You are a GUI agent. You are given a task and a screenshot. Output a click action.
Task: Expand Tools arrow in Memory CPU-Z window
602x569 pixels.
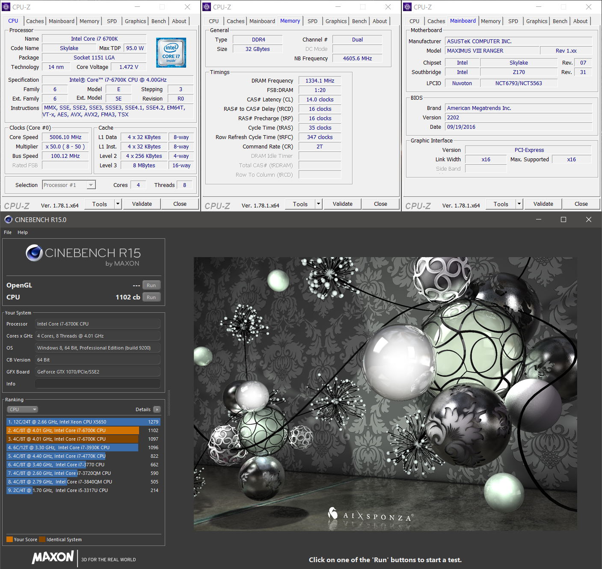point(318,204)
